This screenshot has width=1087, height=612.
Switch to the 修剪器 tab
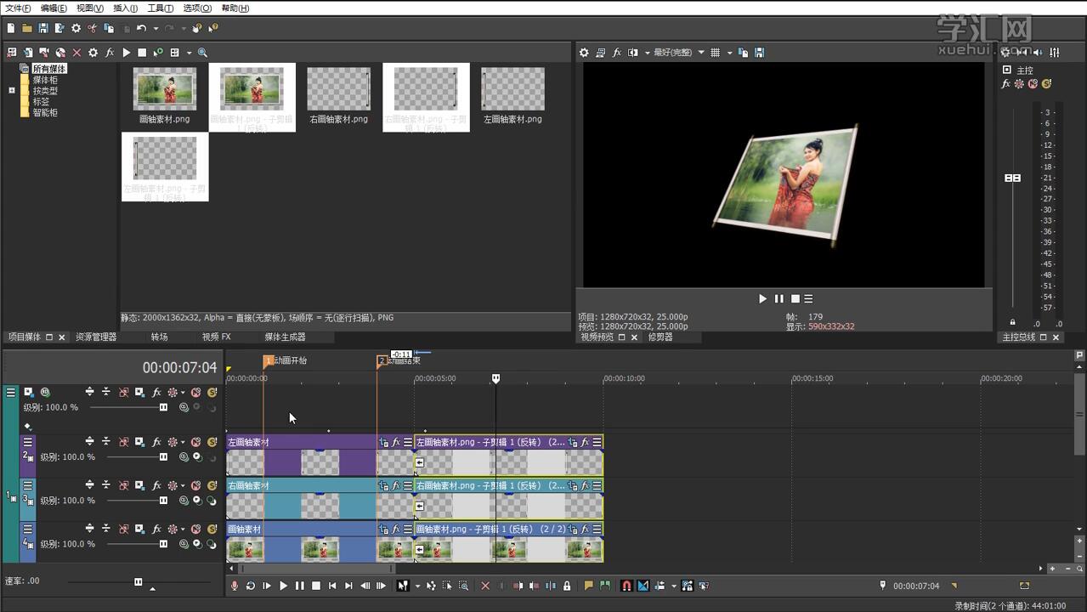point(660,337)
